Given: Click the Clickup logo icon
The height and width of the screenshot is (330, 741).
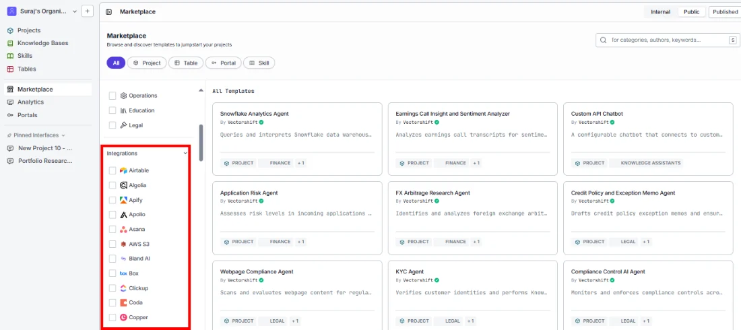Looking at the screenshot, I should (x=123, y=288).
